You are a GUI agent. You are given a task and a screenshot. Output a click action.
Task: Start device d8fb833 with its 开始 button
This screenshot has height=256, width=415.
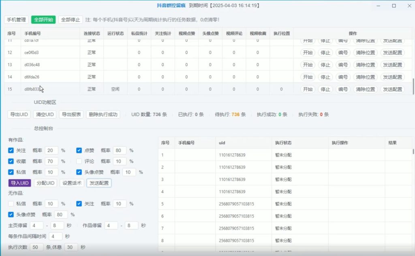(x=307, y=88)
